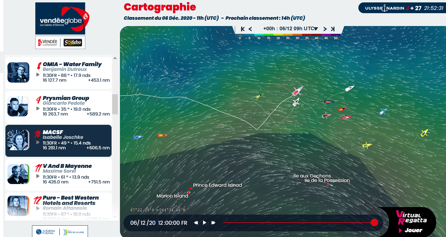Image resolution: width=446 pixels, height=237 pixels.
Task: Click the ranking list scroll-down chevron
Action: 115,217
